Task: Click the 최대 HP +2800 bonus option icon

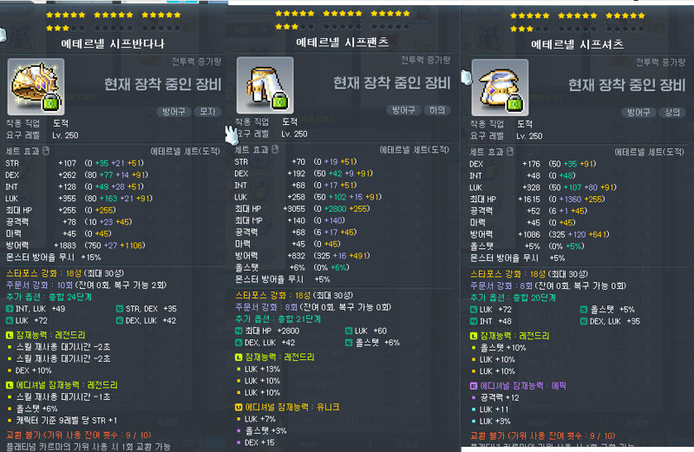Action: (x=239, y=331)
